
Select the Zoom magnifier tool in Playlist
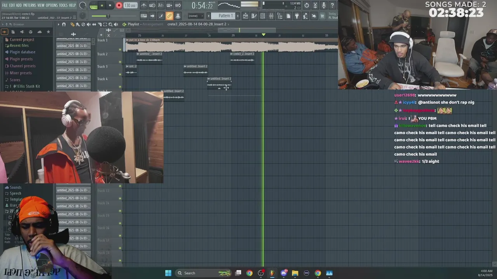(110, 24)
